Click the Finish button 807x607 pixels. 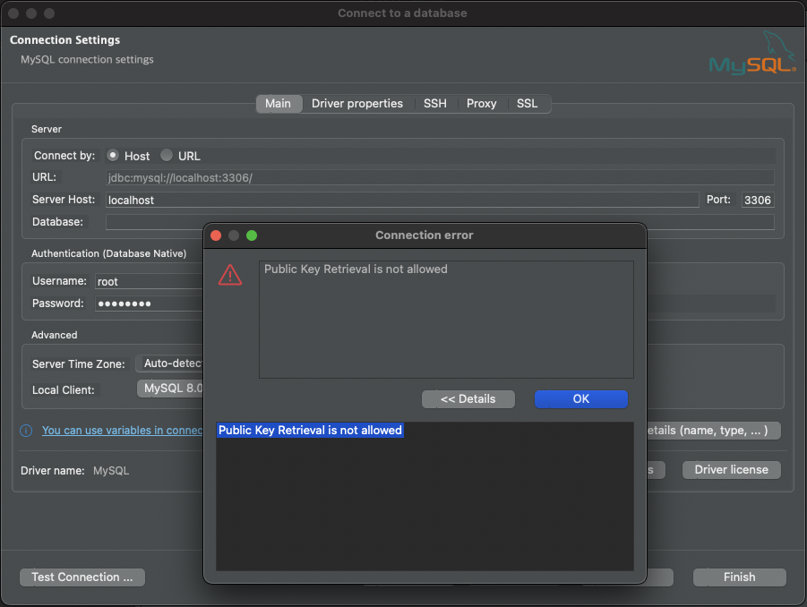coord(740,577)
